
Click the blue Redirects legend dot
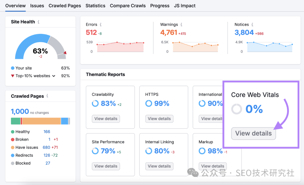click(x=13, y=156)
